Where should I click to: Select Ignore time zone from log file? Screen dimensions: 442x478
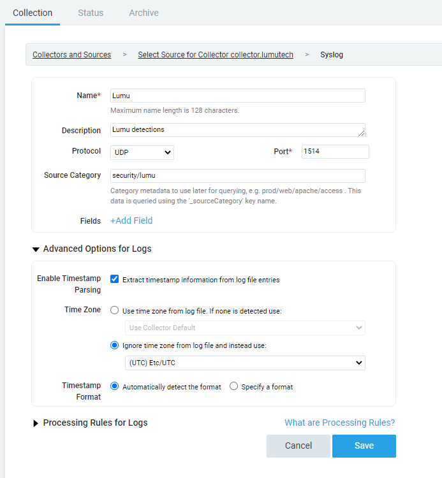(115, 345)
